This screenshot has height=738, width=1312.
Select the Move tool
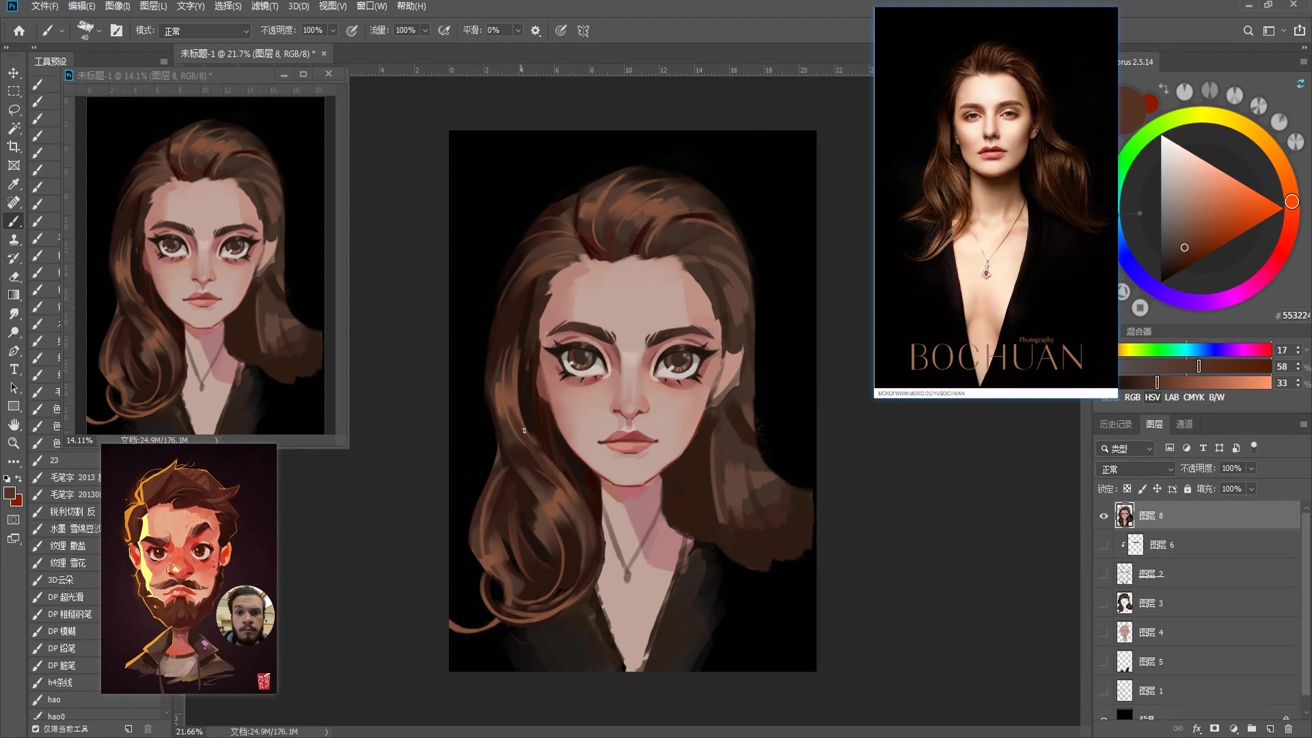pyautogui.click(x=14, y=73)
